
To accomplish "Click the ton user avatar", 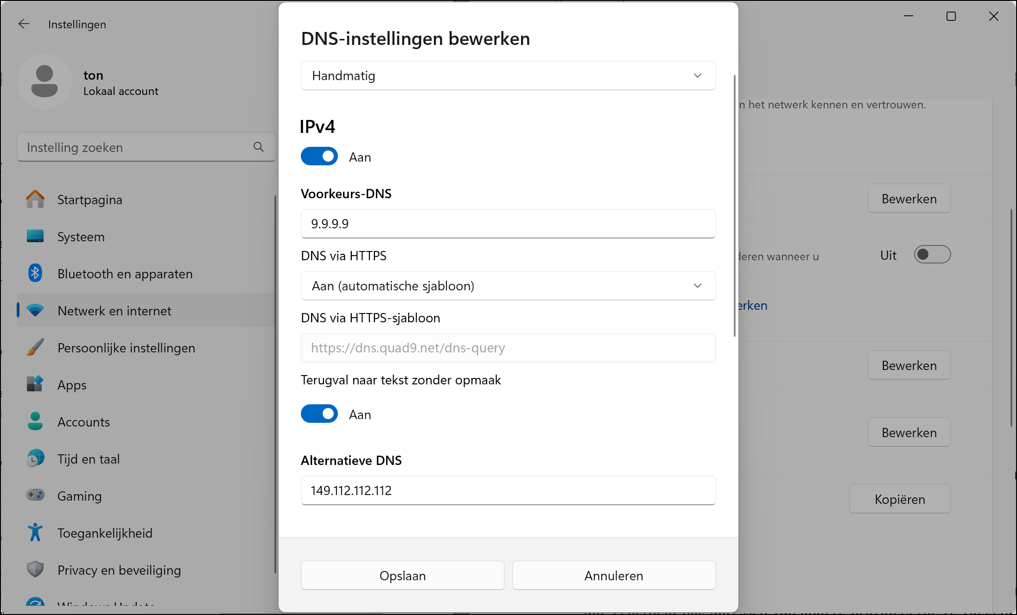I will tap(44, 82).
